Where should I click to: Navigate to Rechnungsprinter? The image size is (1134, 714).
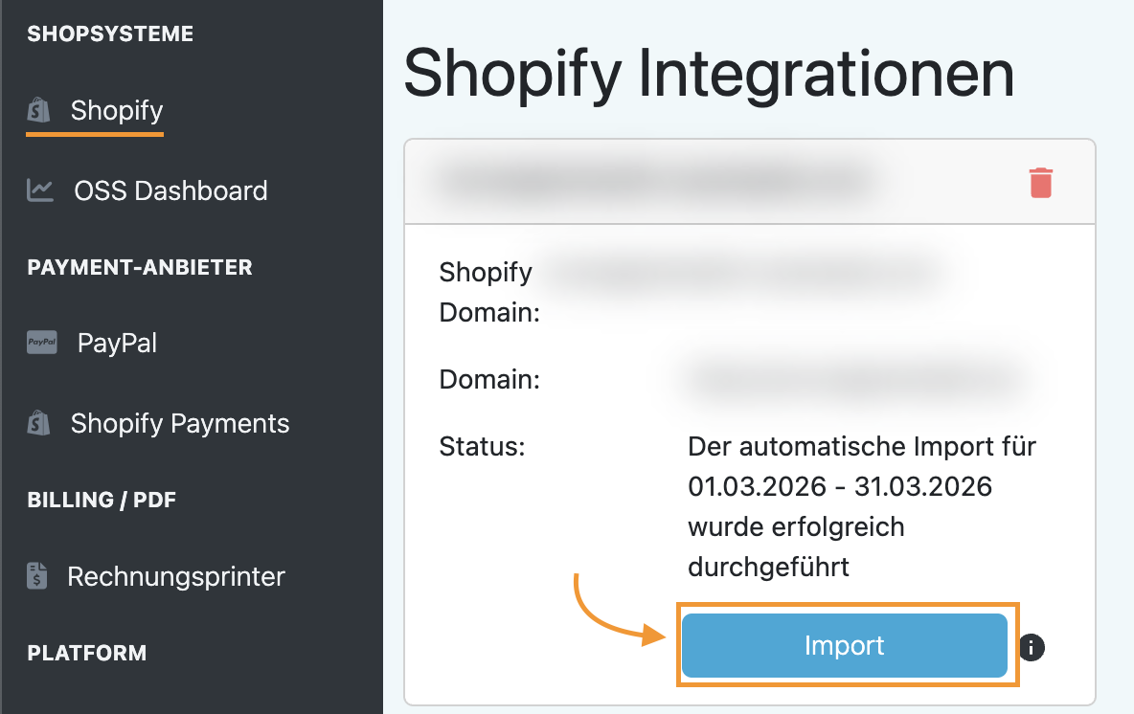176,576
